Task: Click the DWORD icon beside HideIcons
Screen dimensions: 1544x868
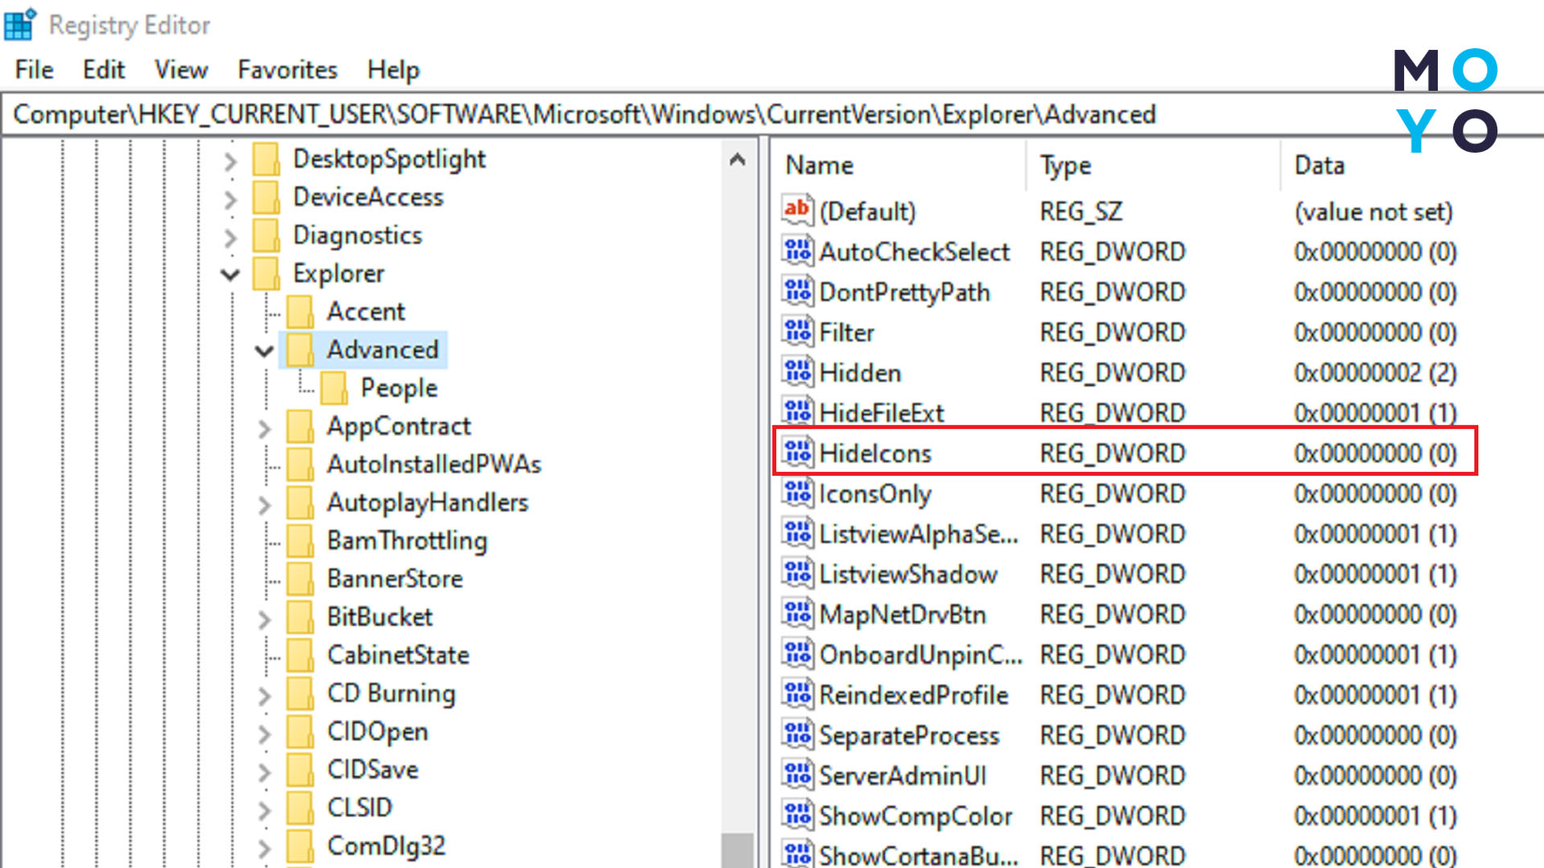Action: tap(797, 452)
